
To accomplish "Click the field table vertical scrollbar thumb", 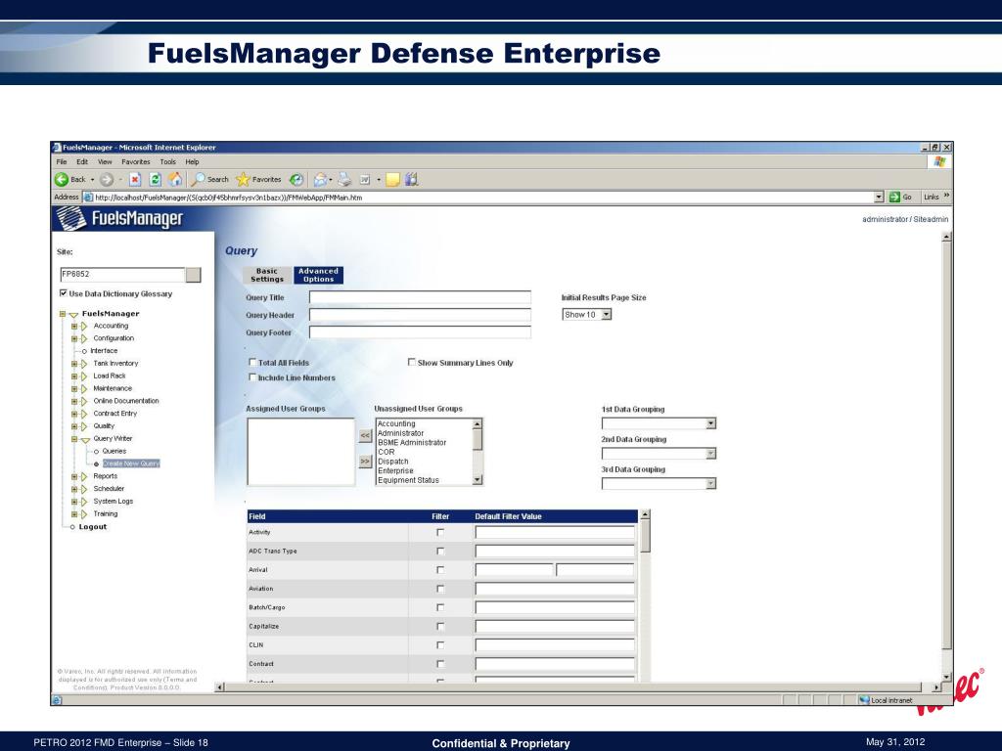I will [645, 537].
